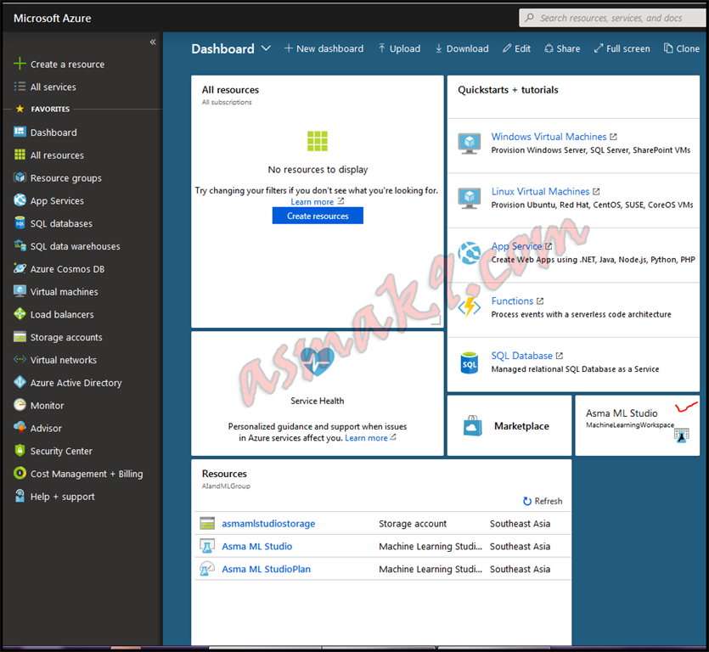Refresh the Resources list

542,501
